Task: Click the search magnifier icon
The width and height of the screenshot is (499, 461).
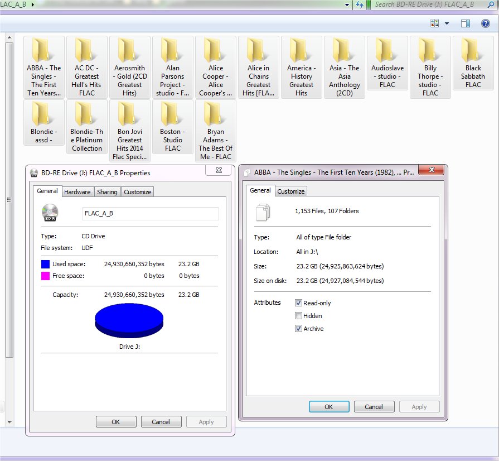Action: click(x=491, y=4)
